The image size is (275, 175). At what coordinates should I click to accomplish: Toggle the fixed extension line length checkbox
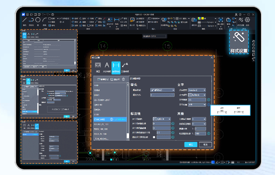click(x=154, y=137)
